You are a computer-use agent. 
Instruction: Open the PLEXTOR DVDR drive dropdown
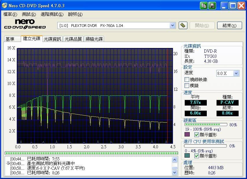click(173, 25)
